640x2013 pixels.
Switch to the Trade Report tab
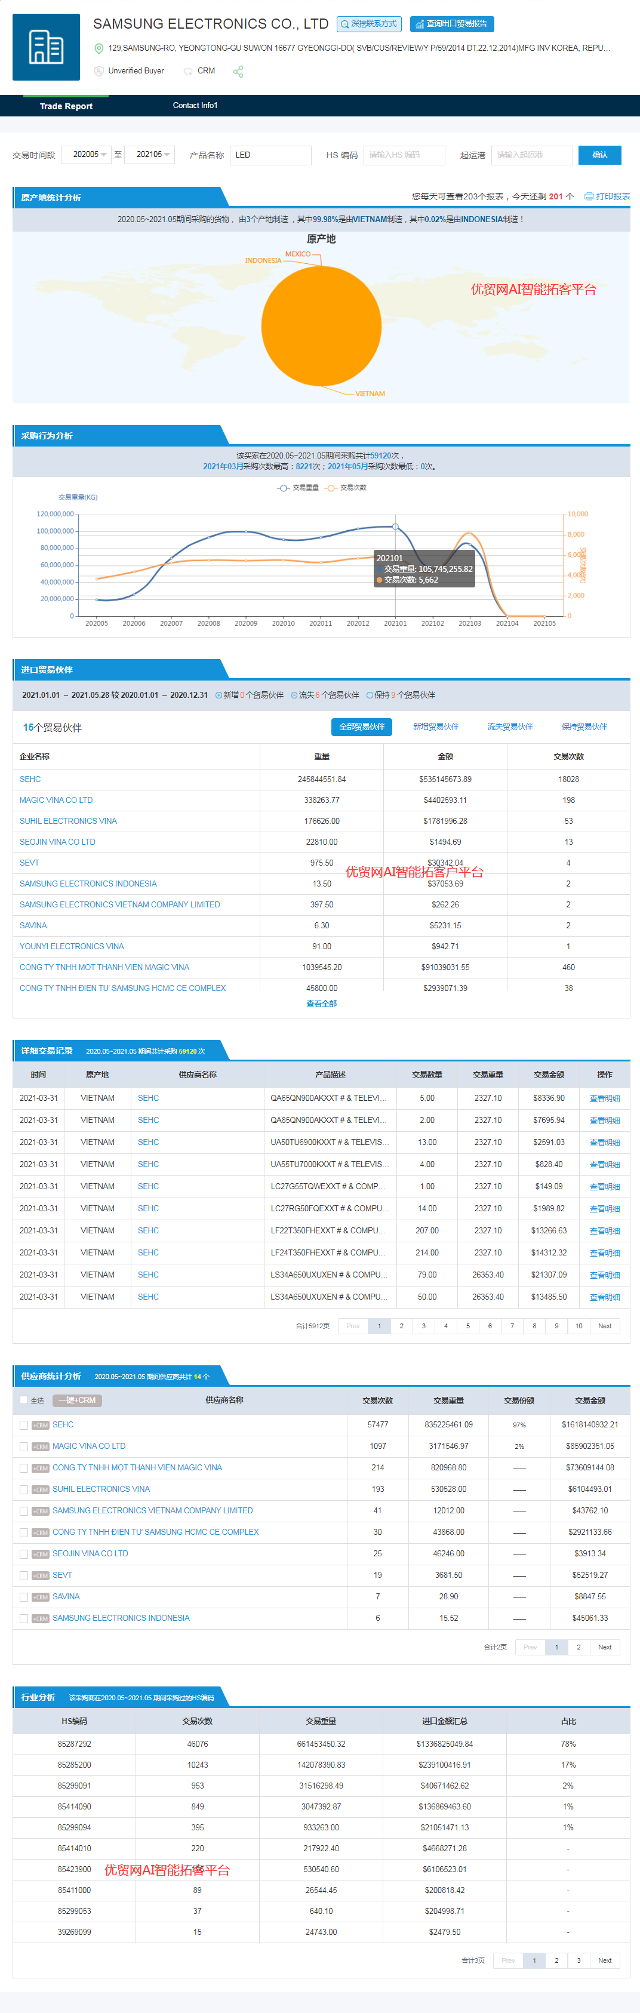(66, 106)
